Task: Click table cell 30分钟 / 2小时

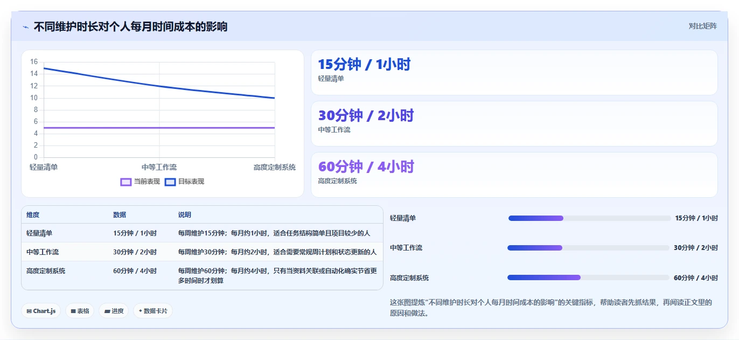Action: coord(135,252)
